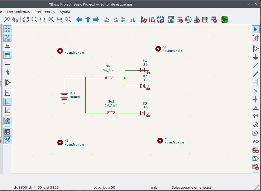The width and height of the screenshot is (261, 191).
Task: Toggle grid display on canvas
Action: click(7, 29)
